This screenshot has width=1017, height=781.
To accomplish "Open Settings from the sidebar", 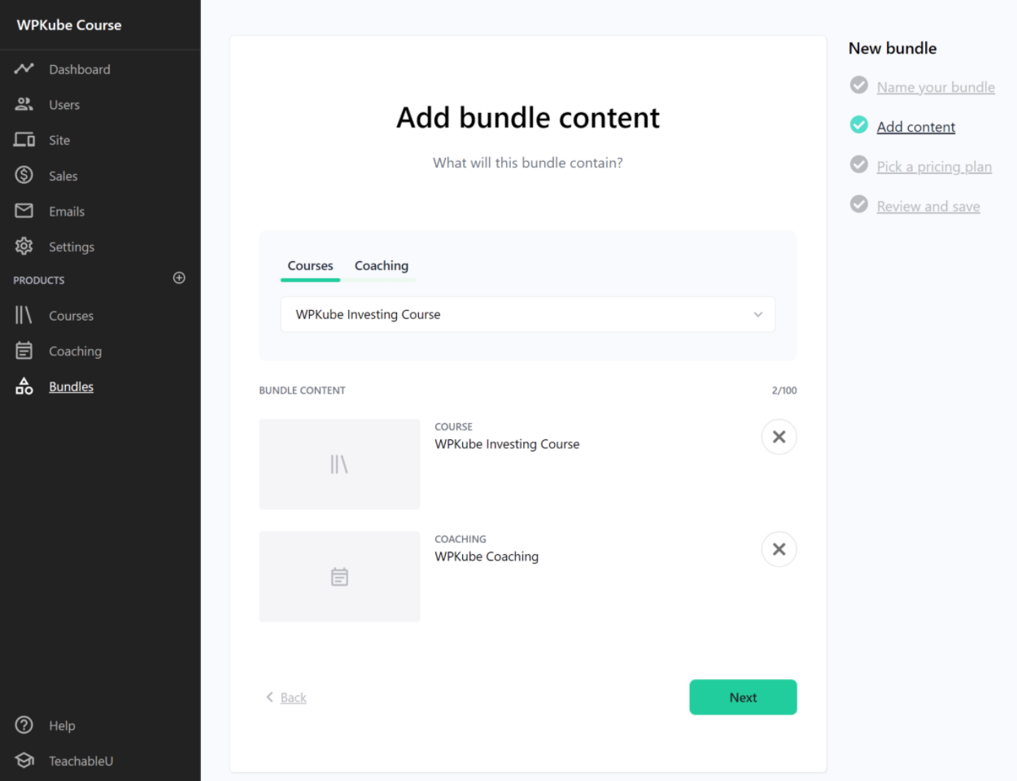I will [x=72, y=247].
